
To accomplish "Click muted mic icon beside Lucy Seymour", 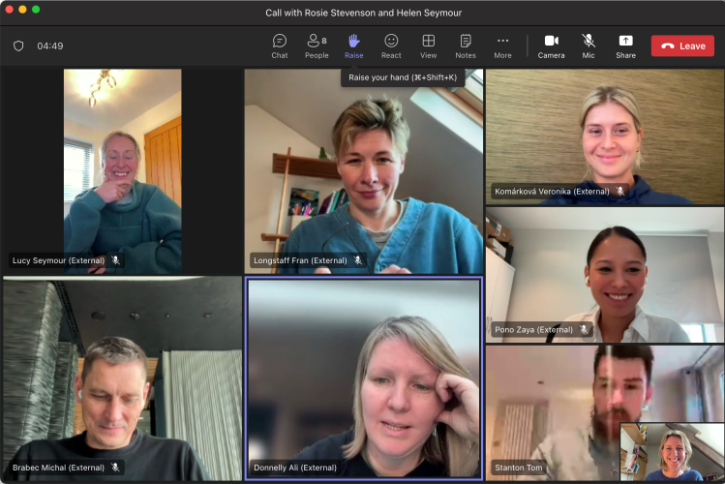I will 115,260.
